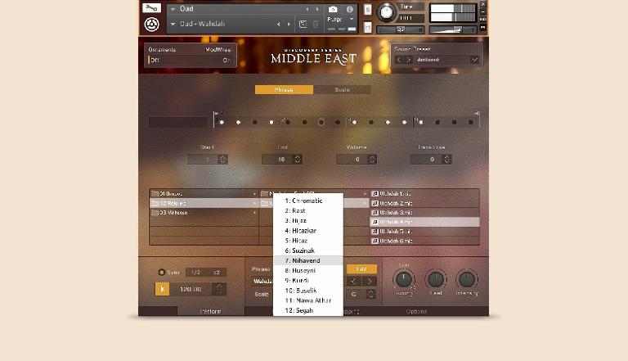Select the Wahdah 4 phrase row
This screenshot has height=361, width=628.
tap(424, 222)
